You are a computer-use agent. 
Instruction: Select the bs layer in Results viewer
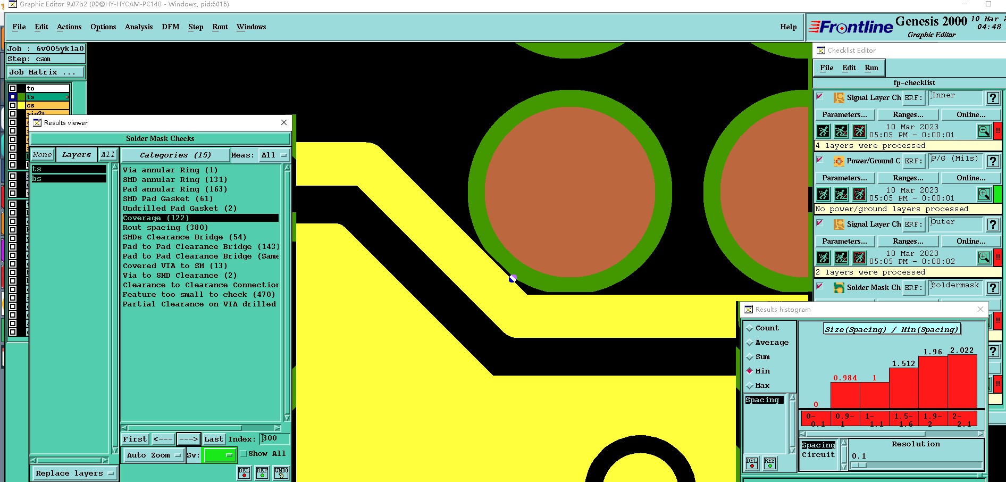tap(69, 178)
